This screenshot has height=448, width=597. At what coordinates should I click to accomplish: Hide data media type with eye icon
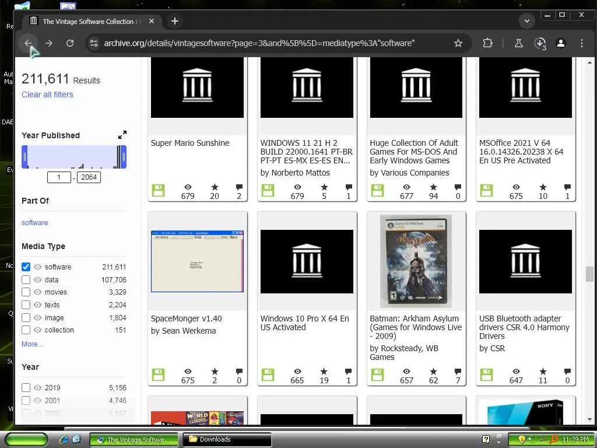[37, 279]
